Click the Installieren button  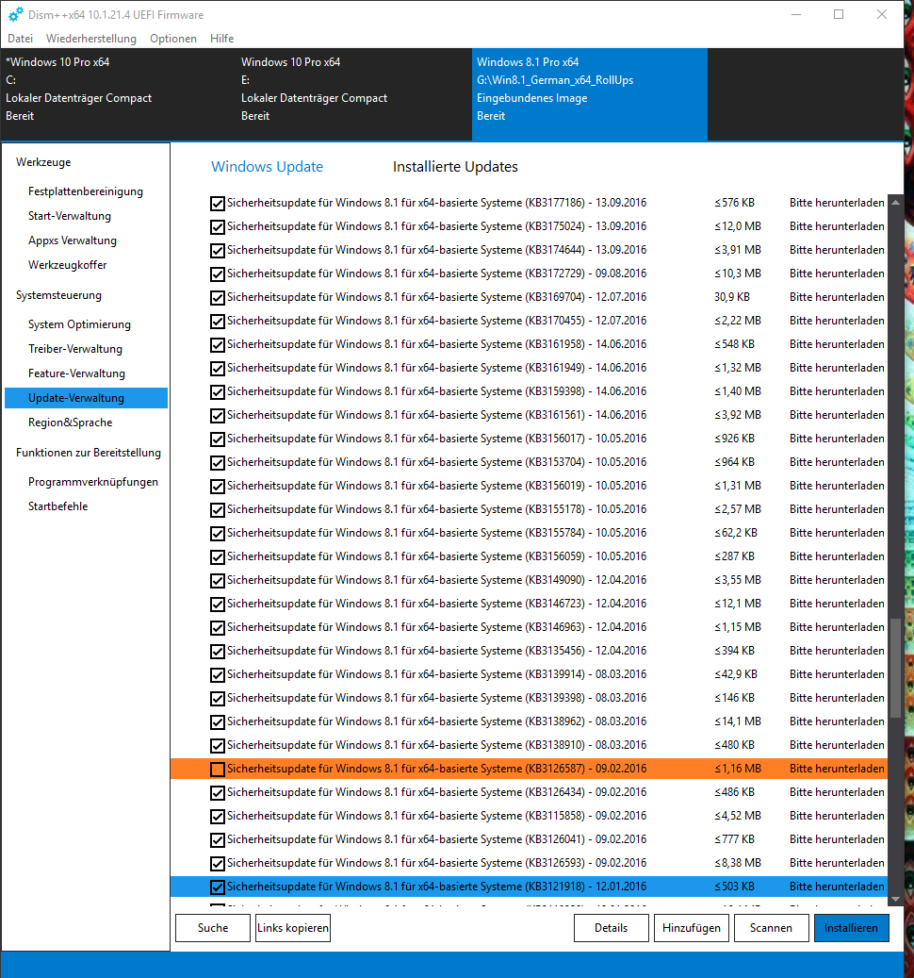pyautogui.click(x=851, y=927)
